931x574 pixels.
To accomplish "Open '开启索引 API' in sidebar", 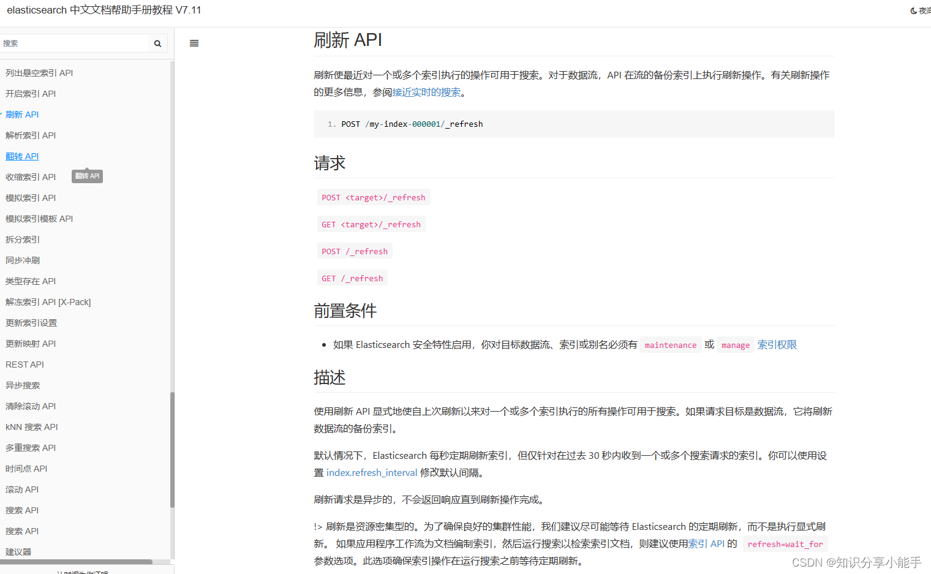I will (x=31, y=94).
